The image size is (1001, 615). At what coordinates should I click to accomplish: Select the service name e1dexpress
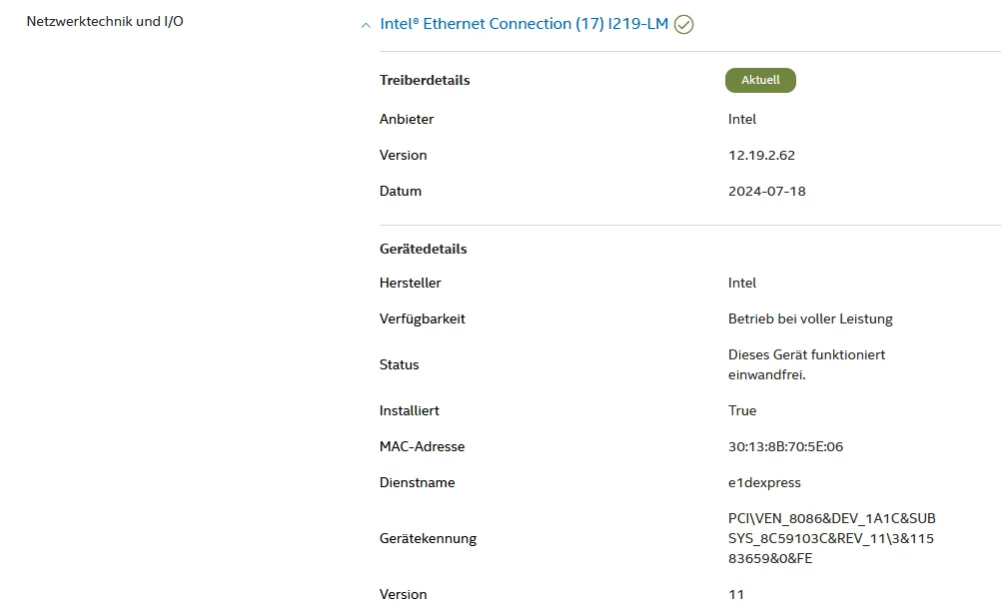click(764, 483)
